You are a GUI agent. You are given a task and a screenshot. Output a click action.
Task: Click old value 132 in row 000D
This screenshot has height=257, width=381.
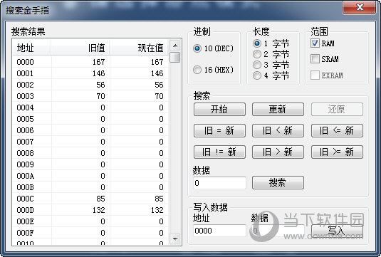click(x=99, y=210)
